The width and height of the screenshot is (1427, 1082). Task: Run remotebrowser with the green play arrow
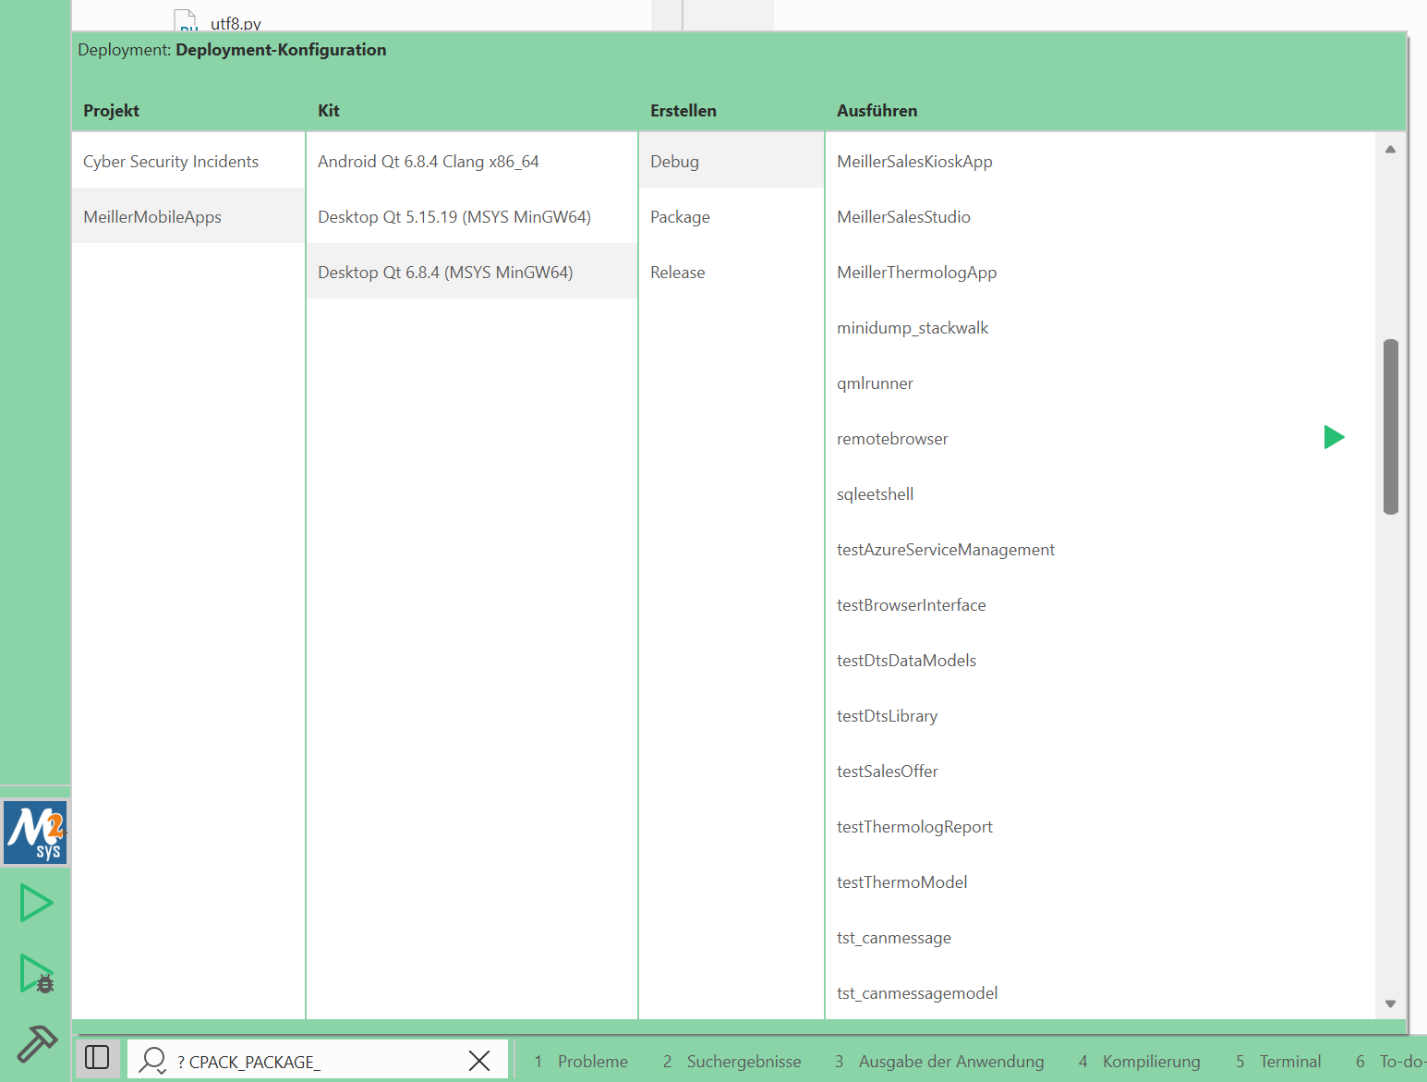pos(1334,437)
